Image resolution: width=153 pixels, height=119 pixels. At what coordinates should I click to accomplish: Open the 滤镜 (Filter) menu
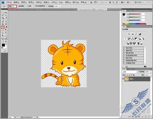tap(46, 2)
